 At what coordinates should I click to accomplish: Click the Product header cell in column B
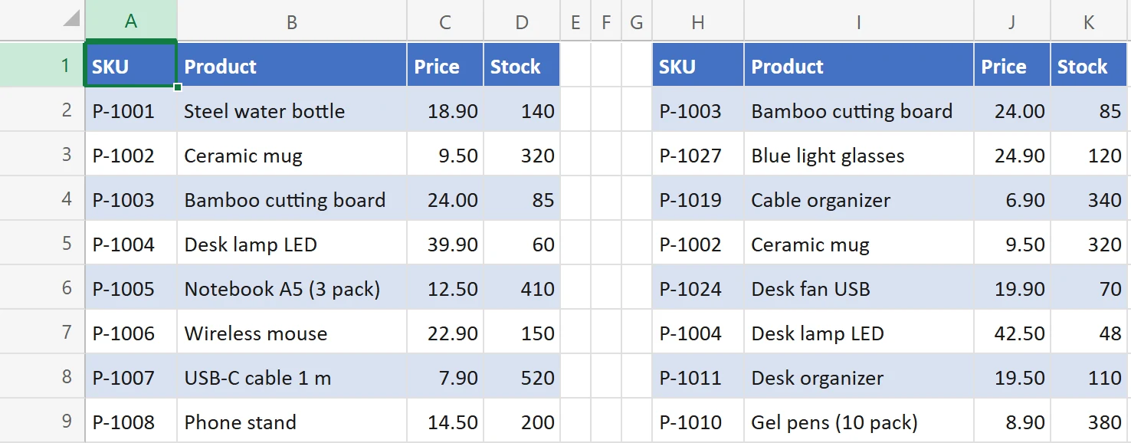click(292, 65)
